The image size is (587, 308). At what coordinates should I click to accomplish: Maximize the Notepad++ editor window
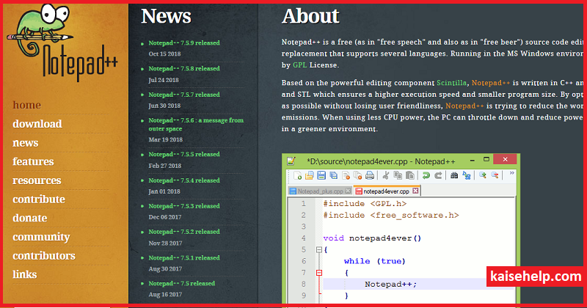486,159
